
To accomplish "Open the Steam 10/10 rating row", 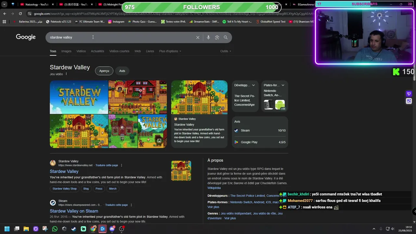I will pyautogui.click(x=260, y=130).
